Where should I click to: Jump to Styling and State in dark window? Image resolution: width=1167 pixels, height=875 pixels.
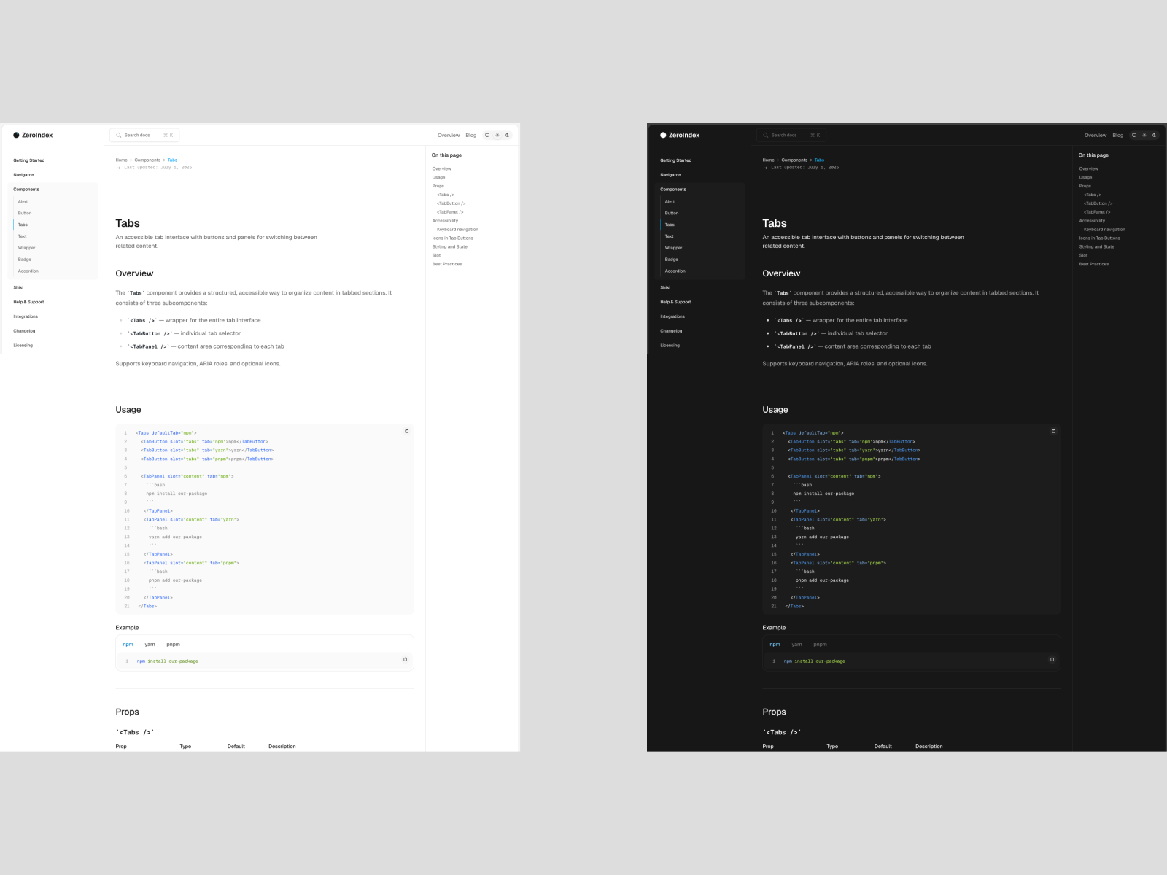pos(1096,247)
